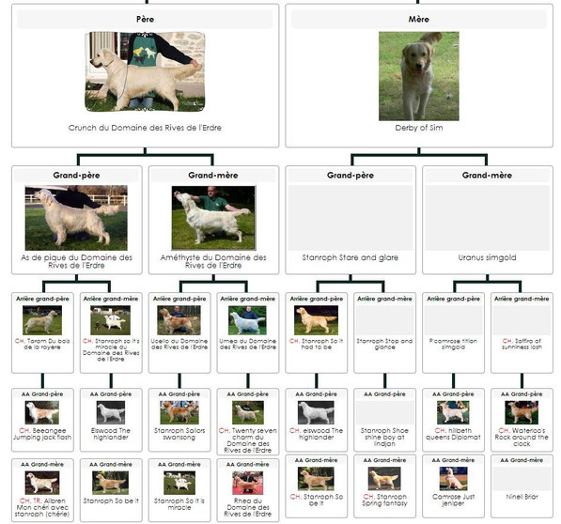Open Umea du Domaine des Rives de l'Erdre thumbnail
The width and height of the screenshot is (561, 524).
coord(247,320)
